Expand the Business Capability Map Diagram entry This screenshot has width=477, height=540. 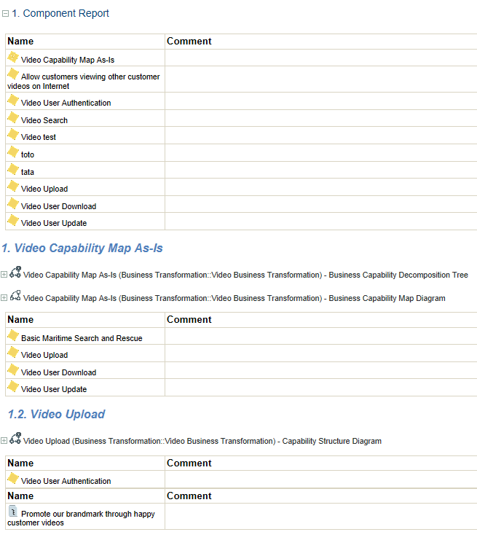pyautogui.click(x=4, y=298)
